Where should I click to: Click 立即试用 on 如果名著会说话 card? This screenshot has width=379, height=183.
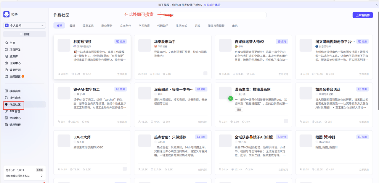coord(364,122)
